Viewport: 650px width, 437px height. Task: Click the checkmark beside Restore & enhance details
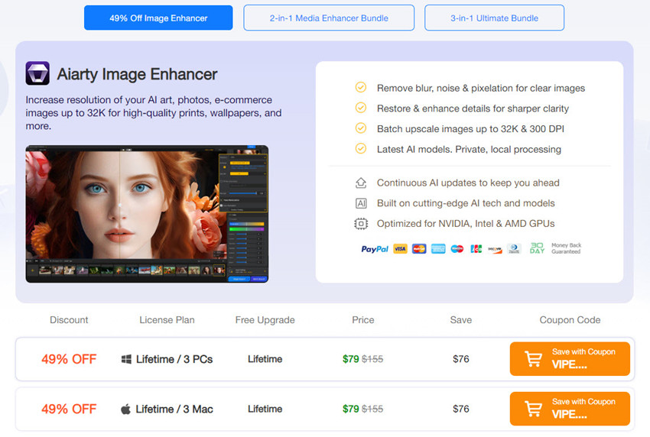[361, 108]
